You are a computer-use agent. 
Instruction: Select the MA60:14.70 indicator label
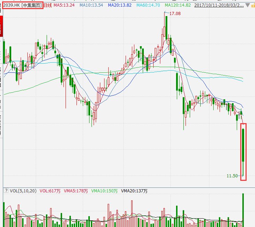click(148, 5)
